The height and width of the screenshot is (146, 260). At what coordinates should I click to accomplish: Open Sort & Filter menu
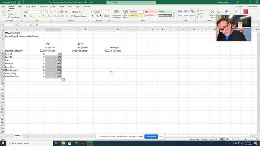[212, 14]
